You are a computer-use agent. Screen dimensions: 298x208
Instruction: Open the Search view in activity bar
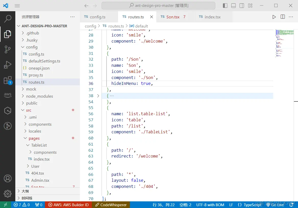pos(8,19)
